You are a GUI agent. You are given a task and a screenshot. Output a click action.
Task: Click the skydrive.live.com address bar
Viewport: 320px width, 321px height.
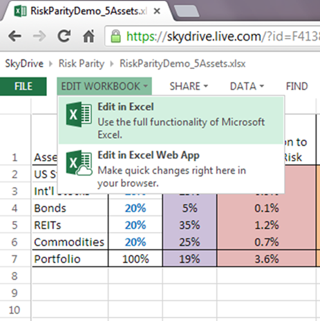(213, 37)
